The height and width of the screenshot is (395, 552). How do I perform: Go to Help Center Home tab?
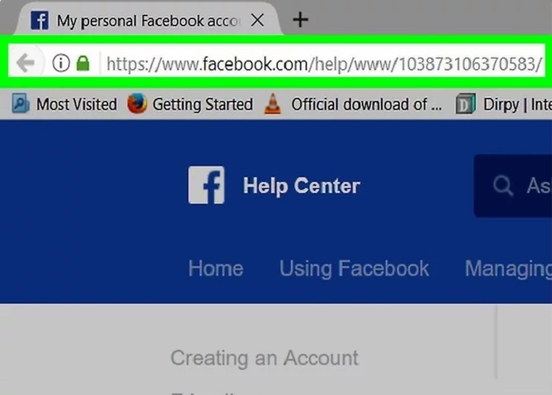click(x=216, y=269)
